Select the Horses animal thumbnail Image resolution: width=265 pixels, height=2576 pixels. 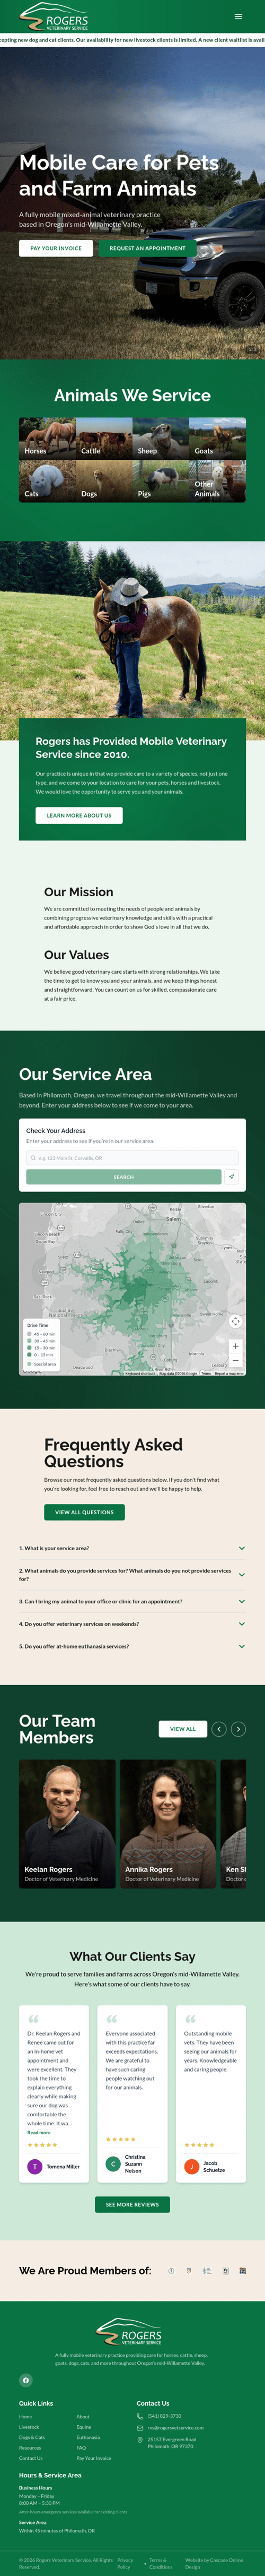pyautogui.click(x=46, y=438)
